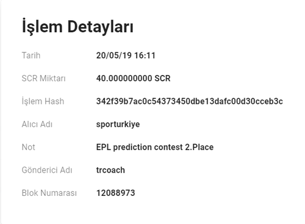Select the SCR Miktarı label

(43, 78)
